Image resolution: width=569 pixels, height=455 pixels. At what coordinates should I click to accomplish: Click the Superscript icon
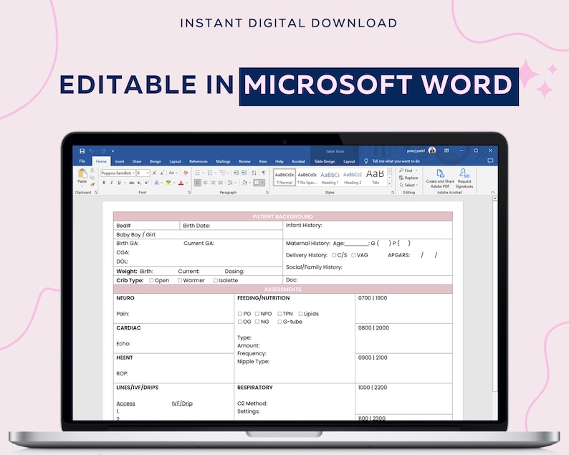click(x=147, y=183)
